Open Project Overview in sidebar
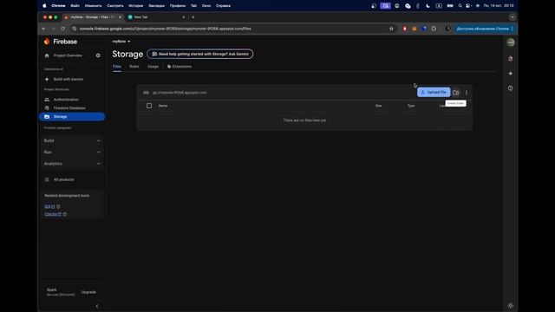The image size is (555, 312). pos(68,55)
